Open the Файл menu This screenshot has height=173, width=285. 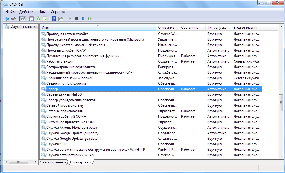click(x=10, y=12)
